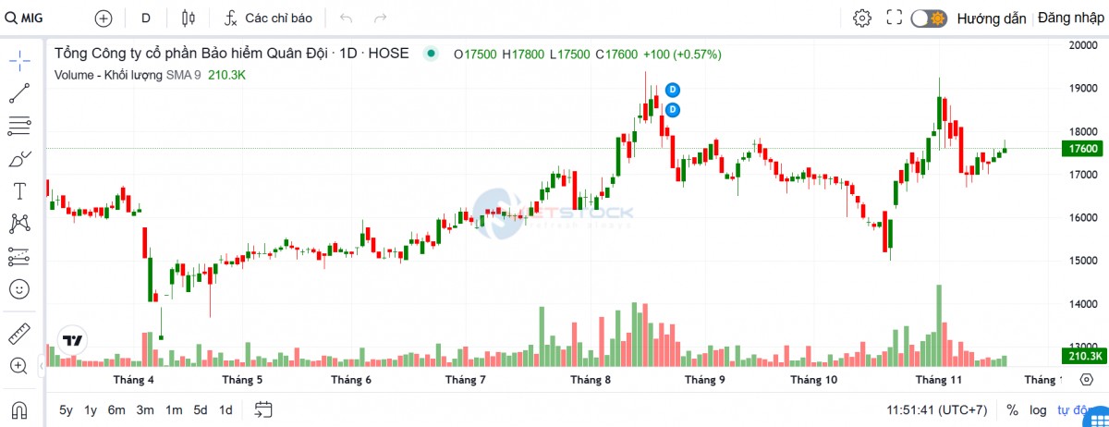Viewport: 1109px width, 427px height.
Task: Open the D interval dropdown
Action: click(x=146, y=18)
